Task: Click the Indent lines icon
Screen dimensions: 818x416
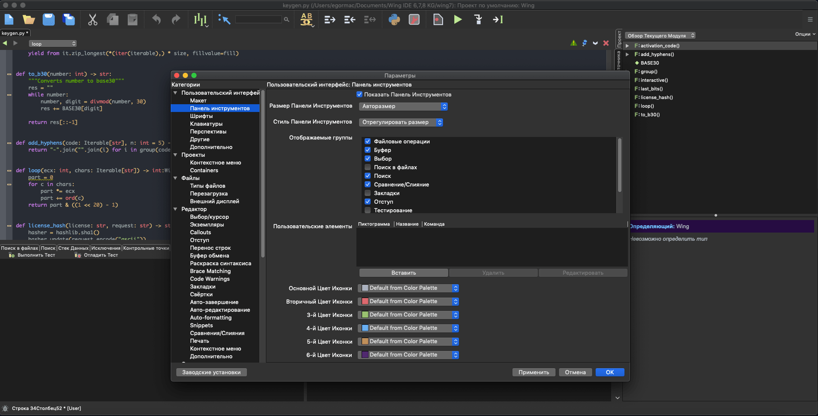Action: pos(330,20)
